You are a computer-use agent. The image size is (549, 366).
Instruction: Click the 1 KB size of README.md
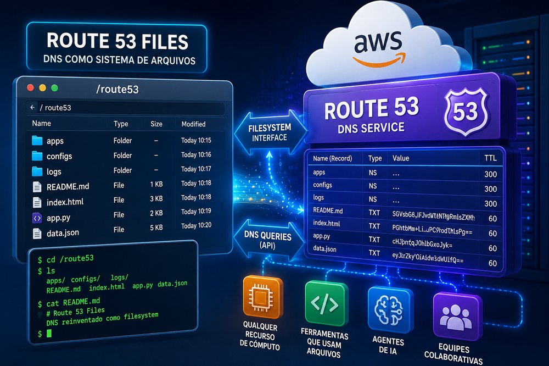point(156,184)
